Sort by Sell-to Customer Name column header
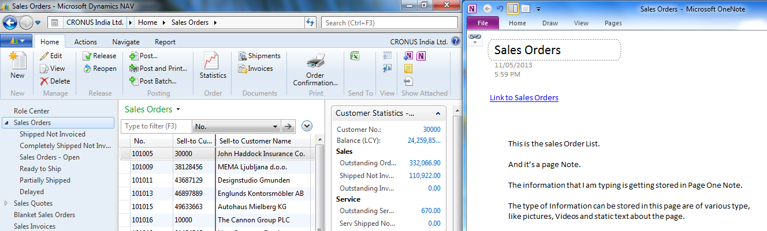767x231 pixels. tap(264, 141)
